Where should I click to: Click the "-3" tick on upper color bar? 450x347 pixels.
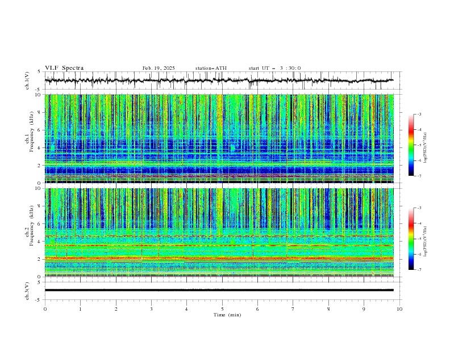click(x=419, y=114)
